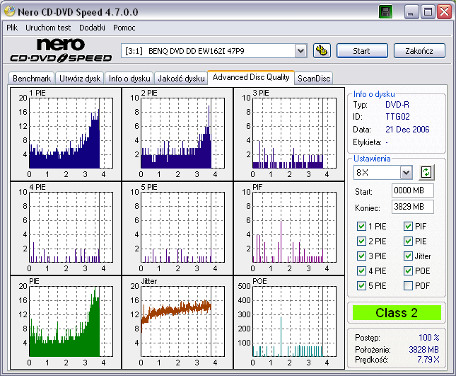The width and height of the screenshot is (456, 376).
Task: Enable the POF checkbox
Action: 408,285
